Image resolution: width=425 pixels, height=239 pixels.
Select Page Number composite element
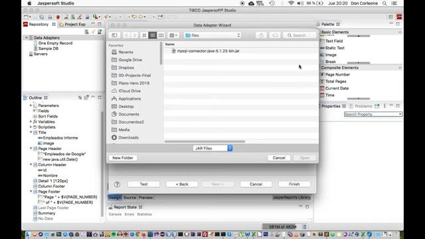tap(337, 74)
